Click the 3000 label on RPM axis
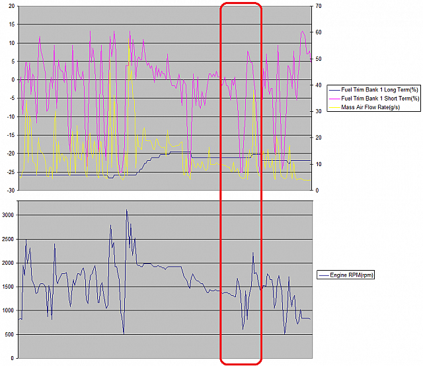 [8, 215]
